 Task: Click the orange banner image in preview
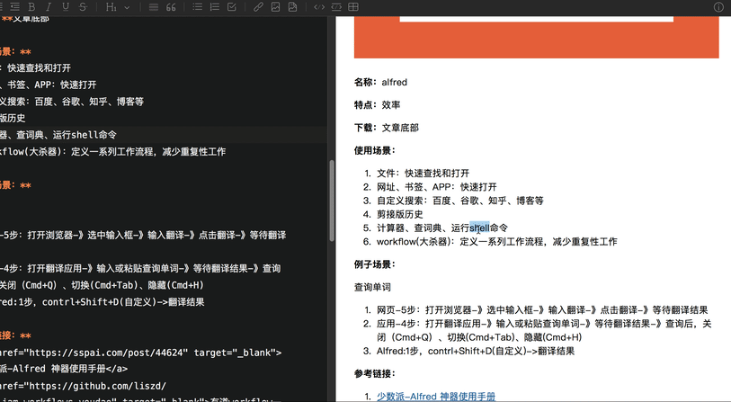[537, 37]
